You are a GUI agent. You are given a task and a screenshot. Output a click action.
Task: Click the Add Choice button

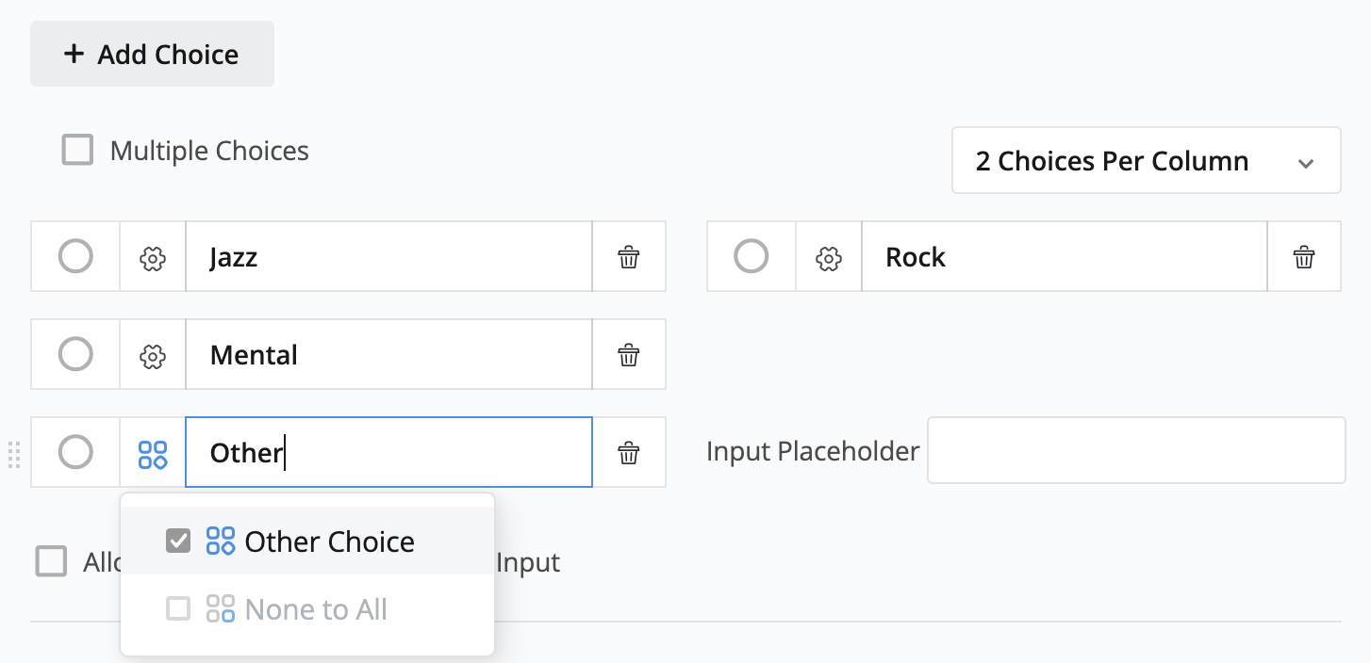pyautogui.click(x=152, y=55)
